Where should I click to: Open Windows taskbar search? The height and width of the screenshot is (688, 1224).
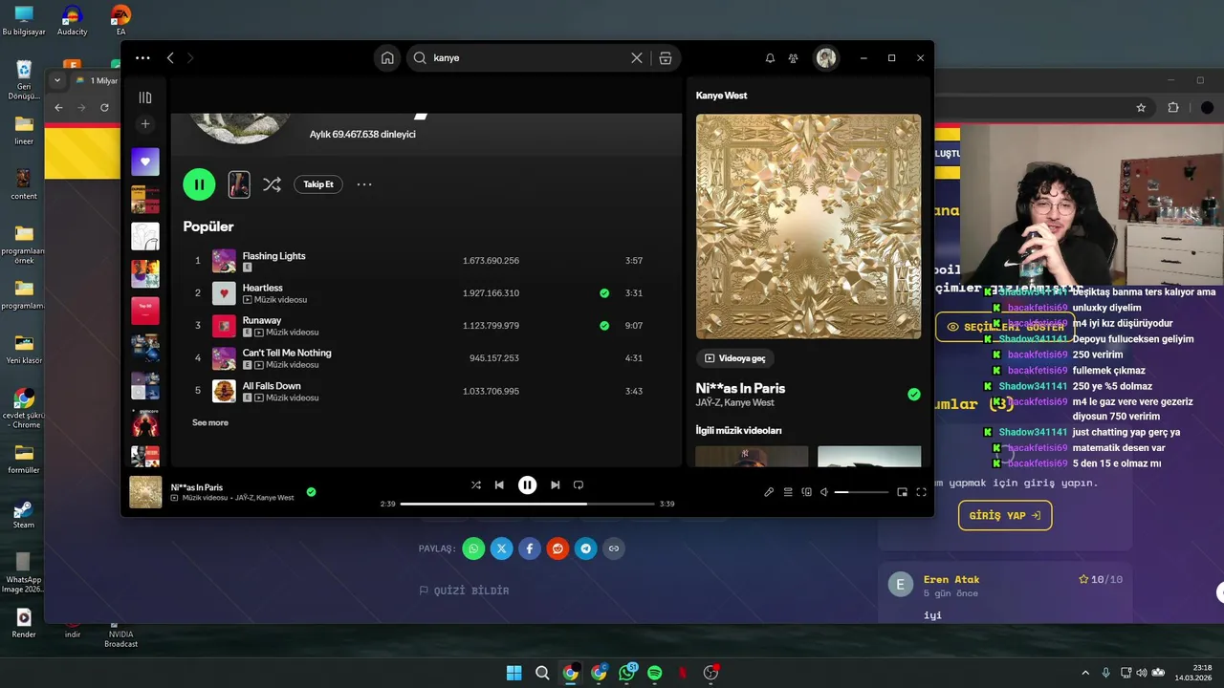pos(542,673)
